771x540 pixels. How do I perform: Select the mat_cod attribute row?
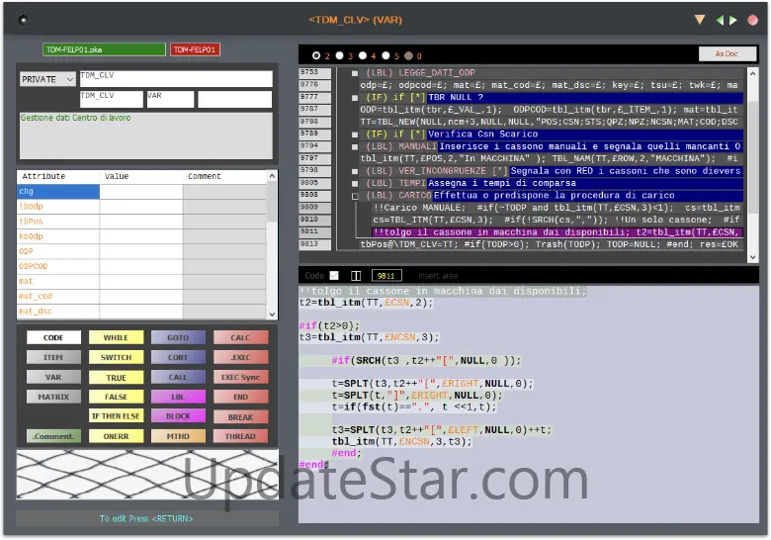141,296
